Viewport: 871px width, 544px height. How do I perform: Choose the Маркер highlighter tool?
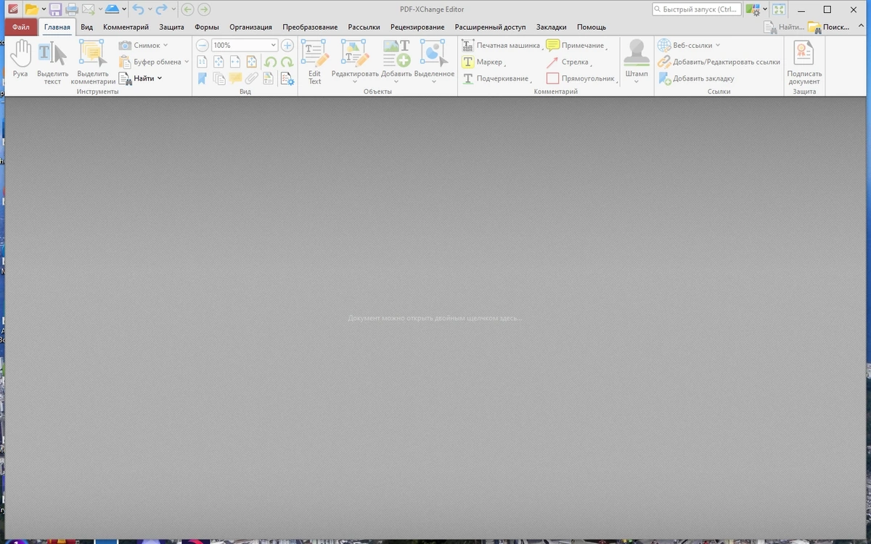click(483, 62)
